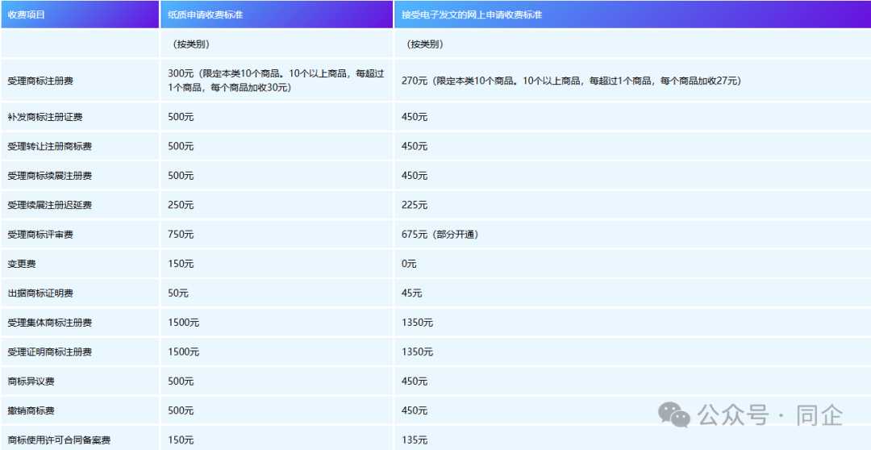Select 1500元 in the 受理集体商标注册费 row
This screenshot has height=450, width=871.
184,323
